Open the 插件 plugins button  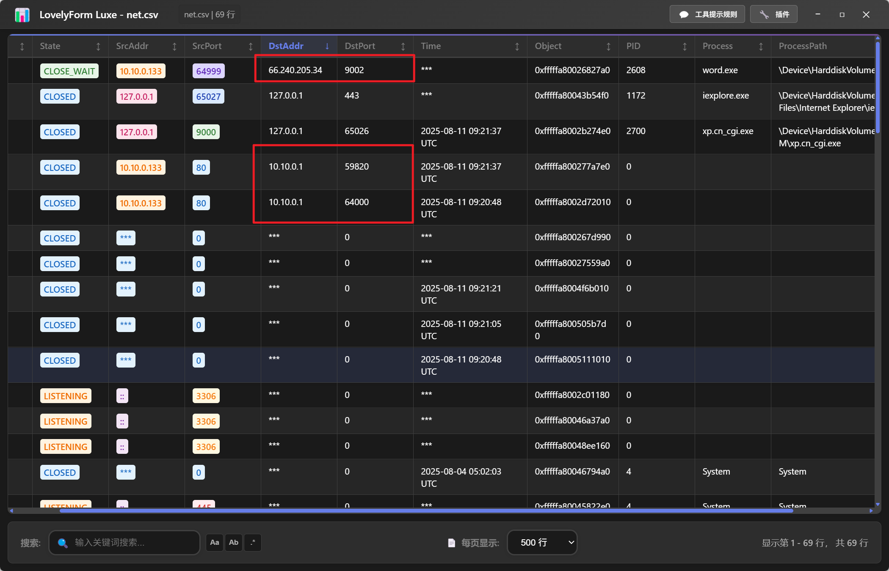click(774, 14)
